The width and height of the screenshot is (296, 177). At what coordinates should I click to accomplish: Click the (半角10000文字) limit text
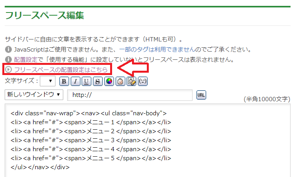point(267,99)
